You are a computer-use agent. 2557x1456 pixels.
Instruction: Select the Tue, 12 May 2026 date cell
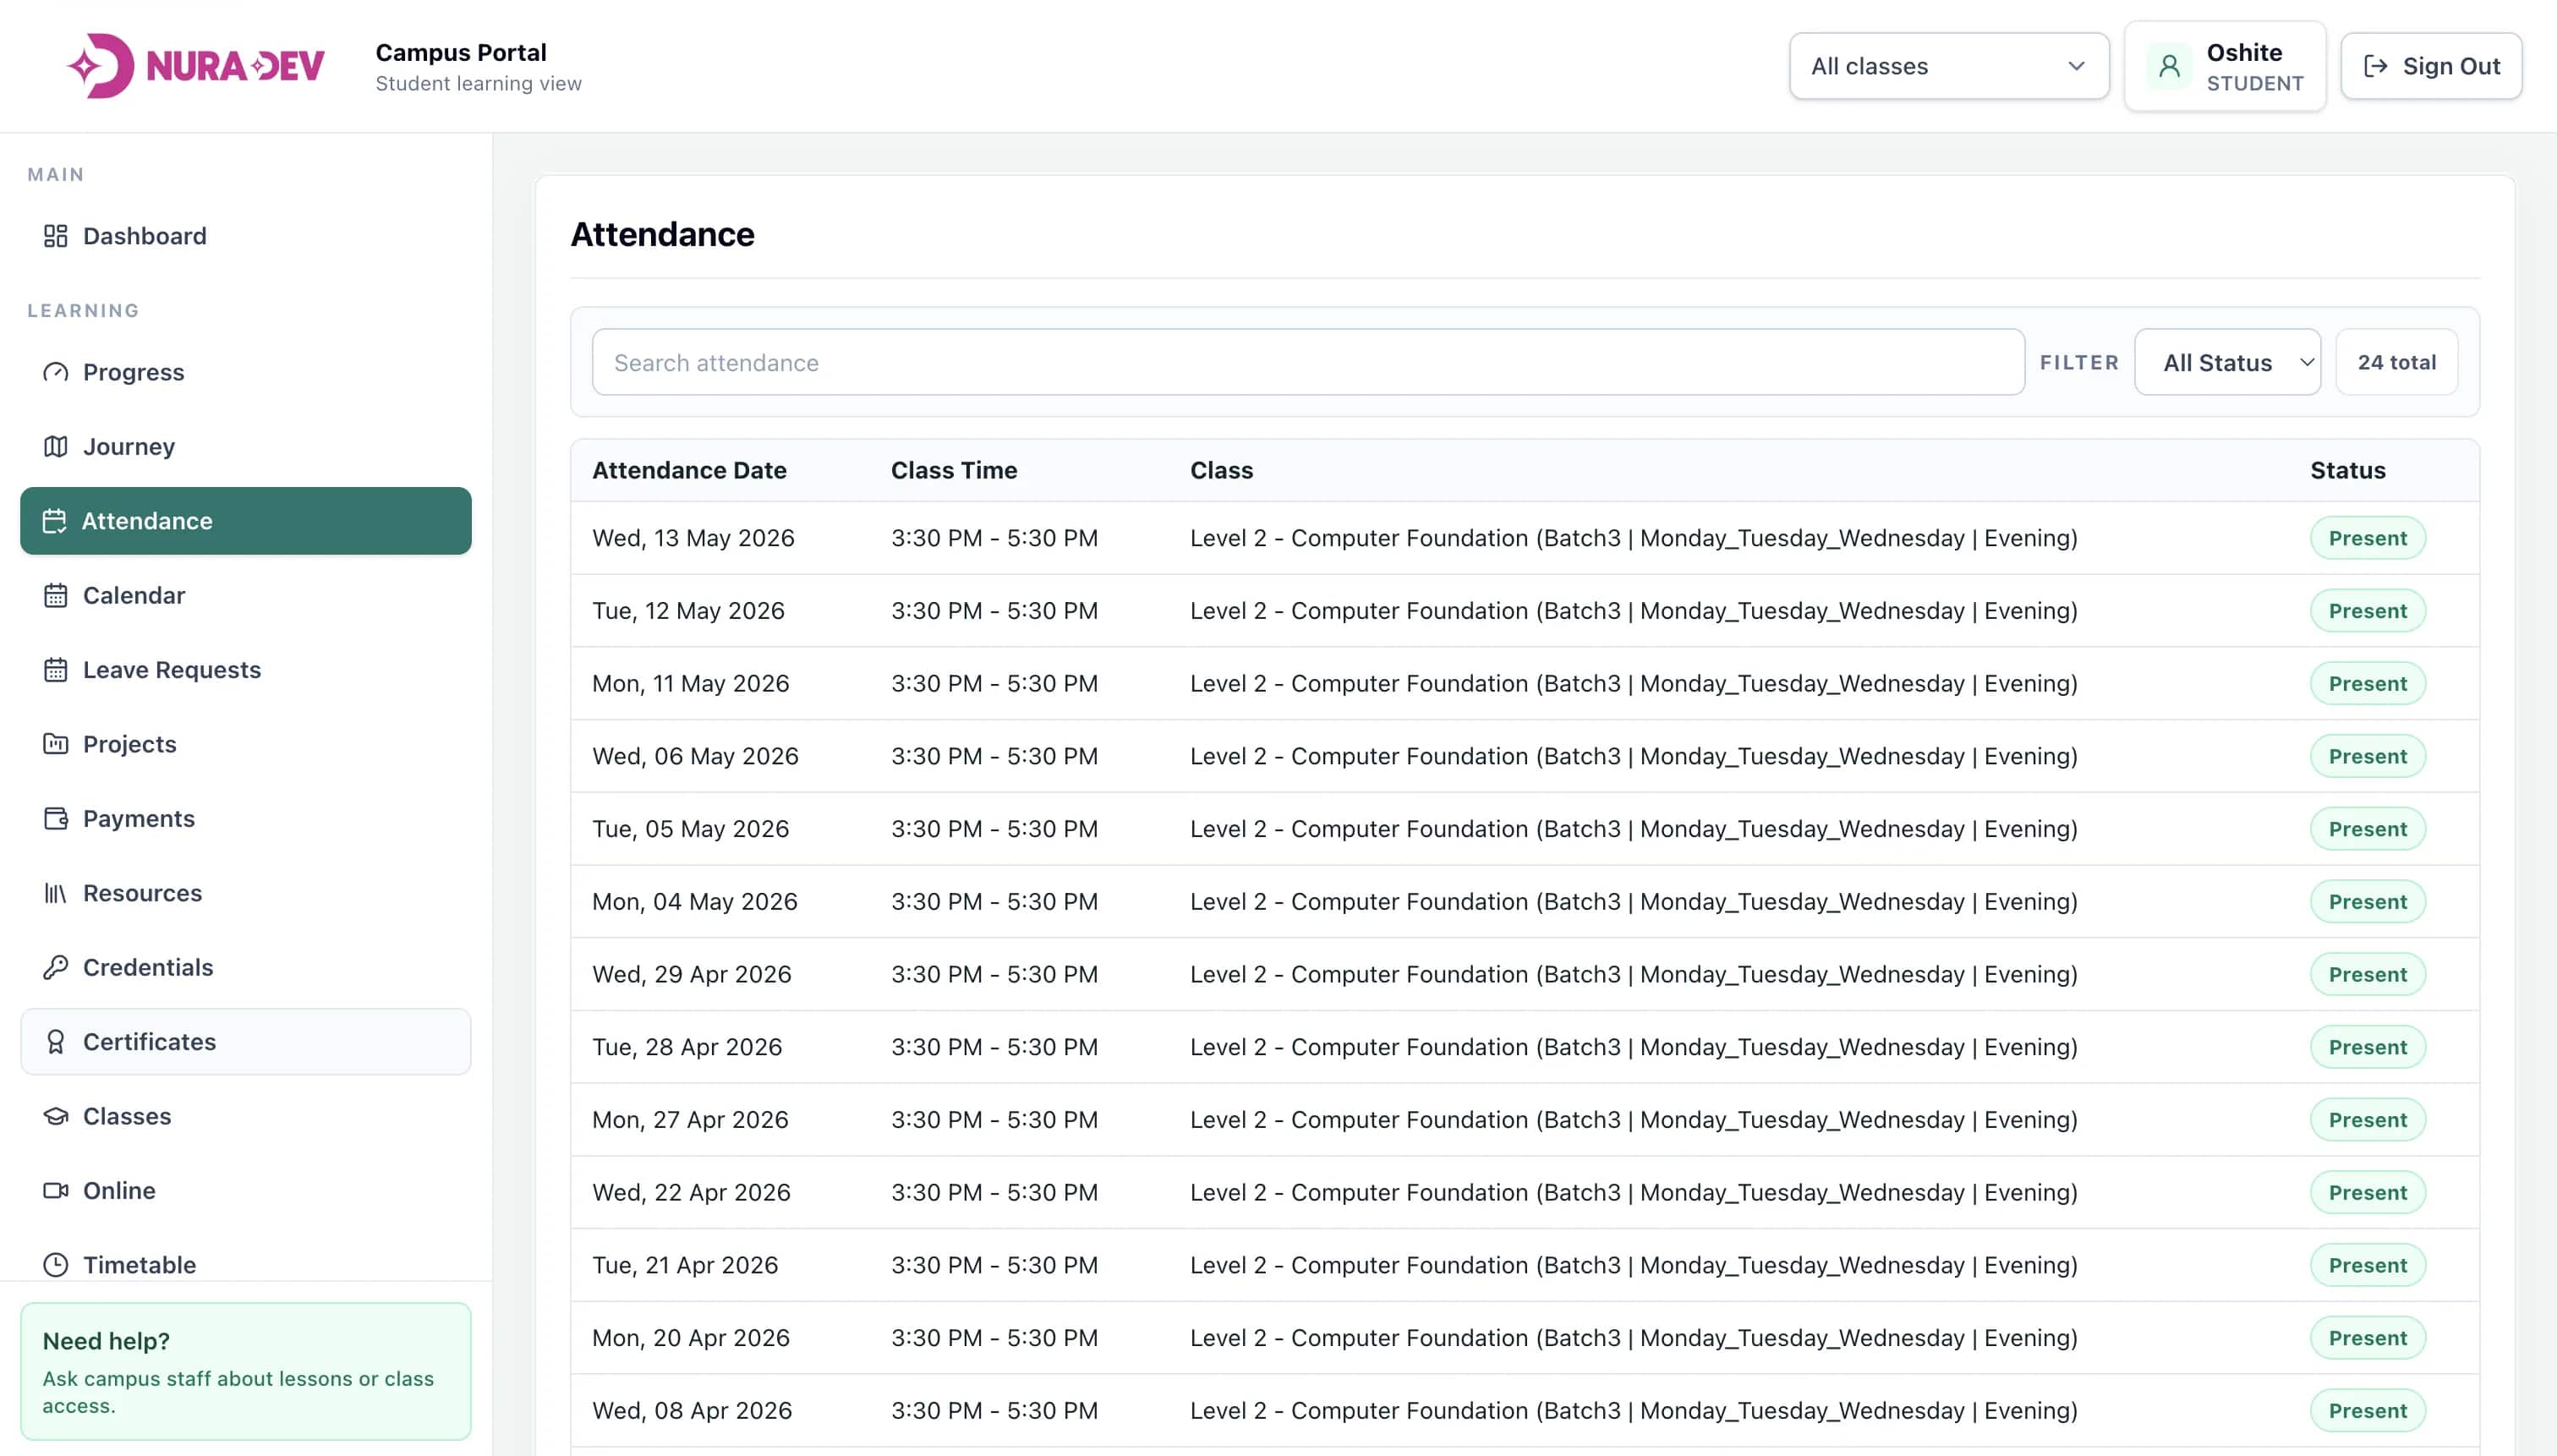pos(688,611)
